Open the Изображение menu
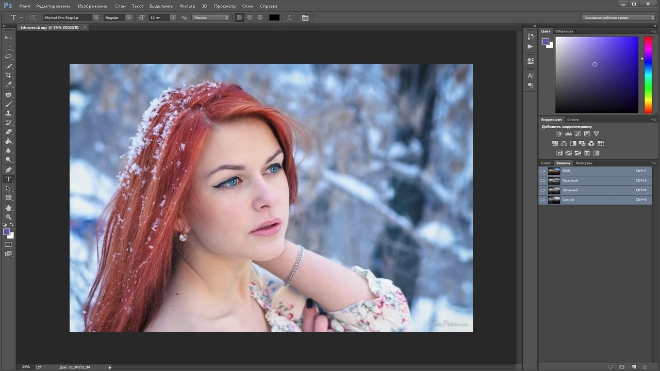The width and height of the screenshot is (660, 371). coord(93,6)
